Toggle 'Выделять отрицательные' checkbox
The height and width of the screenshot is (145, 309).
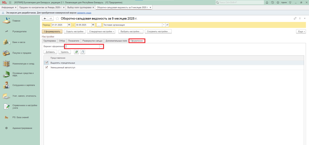click(x=46, y=63)
